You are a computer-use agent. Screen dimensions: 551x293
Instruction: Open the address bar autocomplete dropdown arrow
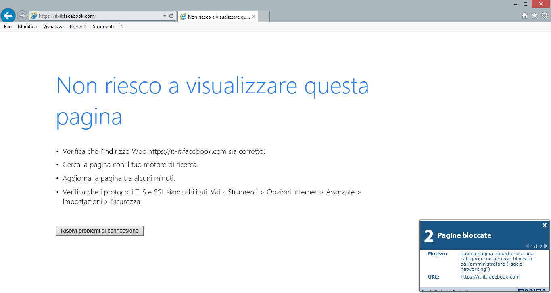(165, 16)
